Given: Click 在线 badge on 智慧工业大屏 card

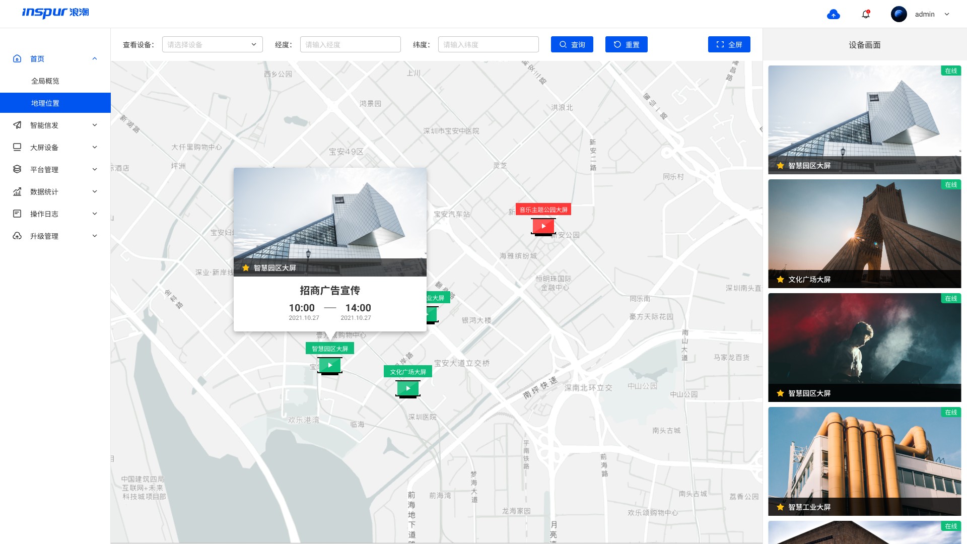Looking at the screenshot, I should (x=951, y=412).
